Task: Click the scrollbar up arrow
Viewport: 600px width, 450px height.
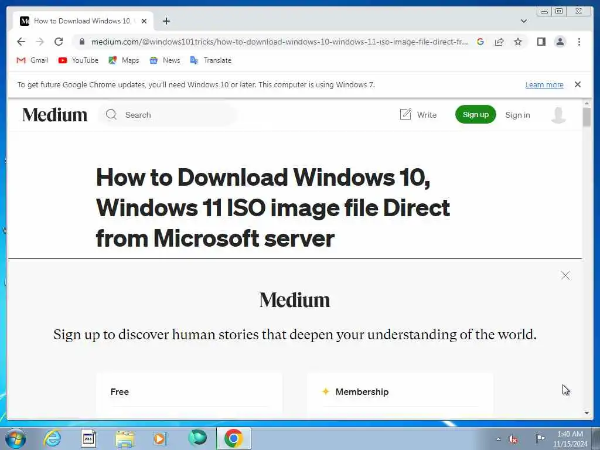Action: (587, 103)
